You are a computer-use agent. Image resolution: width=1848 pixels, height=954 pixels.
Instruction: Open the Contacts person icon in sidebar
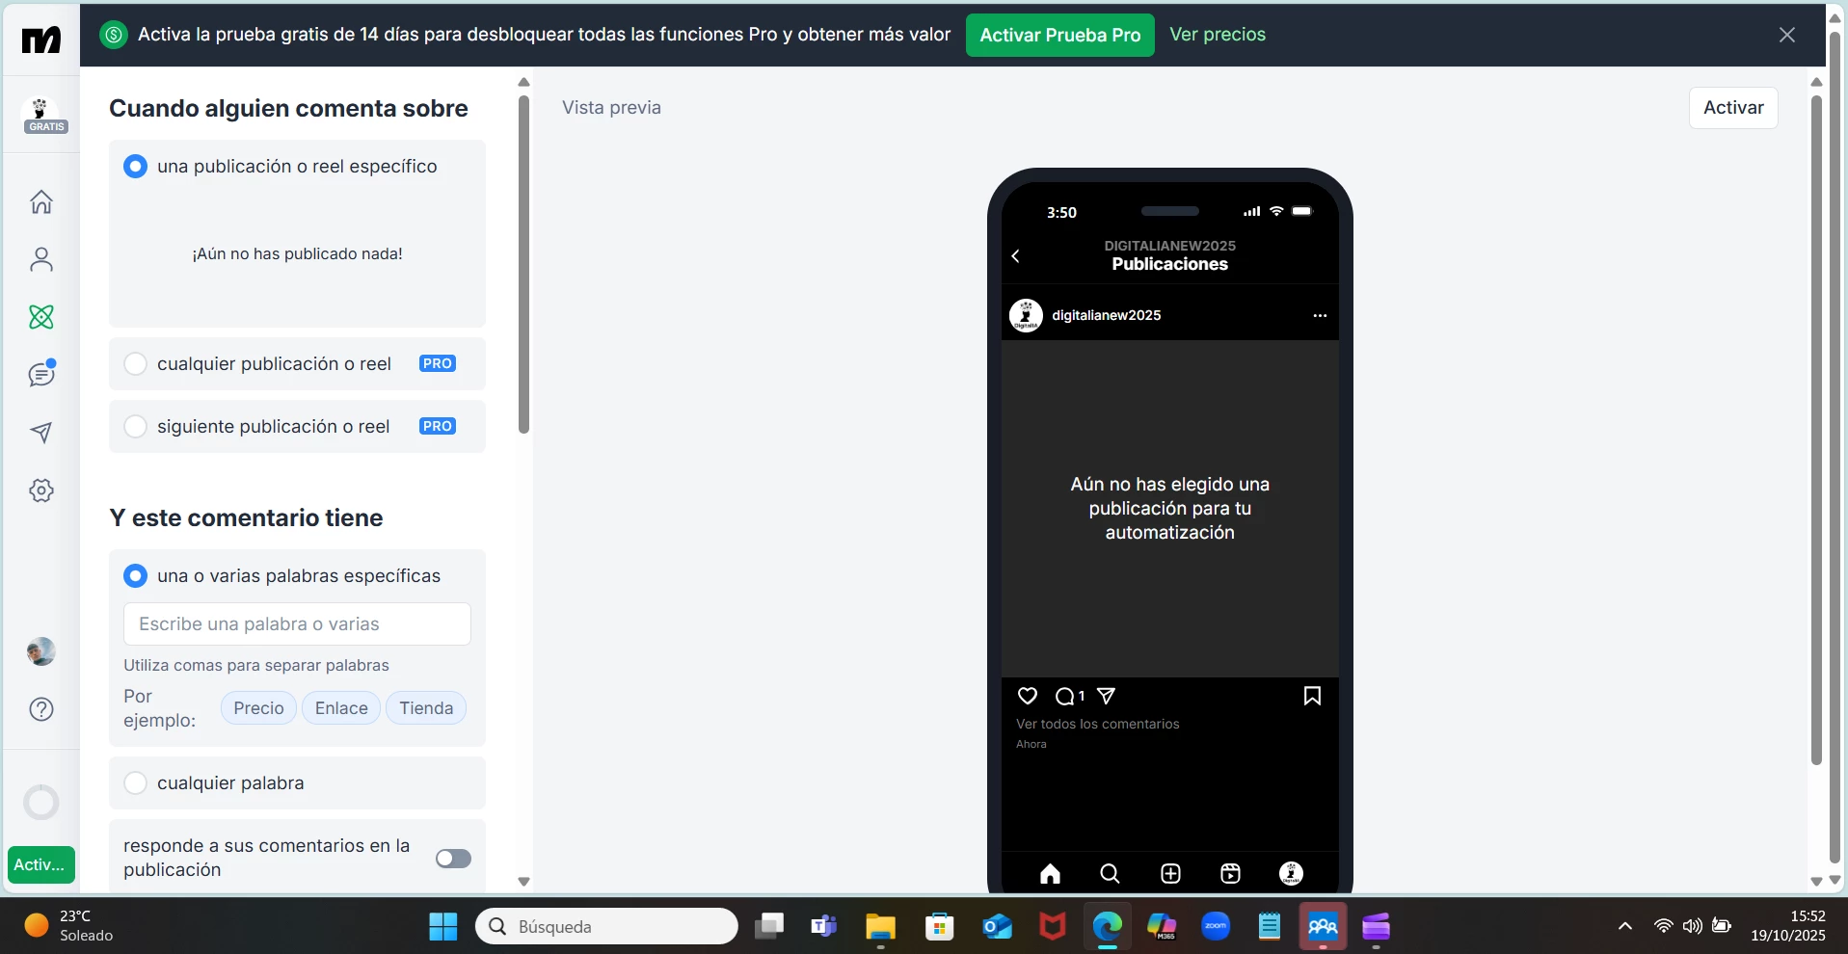tap(41, 259)
